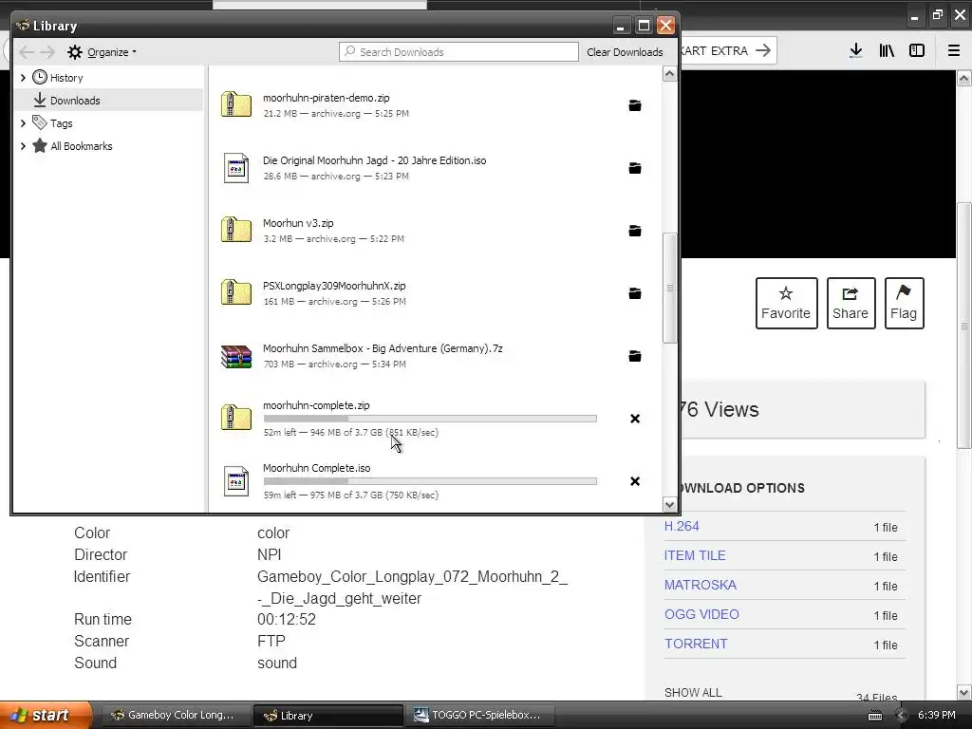This screenshot has height=729, width=972.
Task: Cancel the moorhuhn-complete.zip download
Action: [x=635, y=419]
